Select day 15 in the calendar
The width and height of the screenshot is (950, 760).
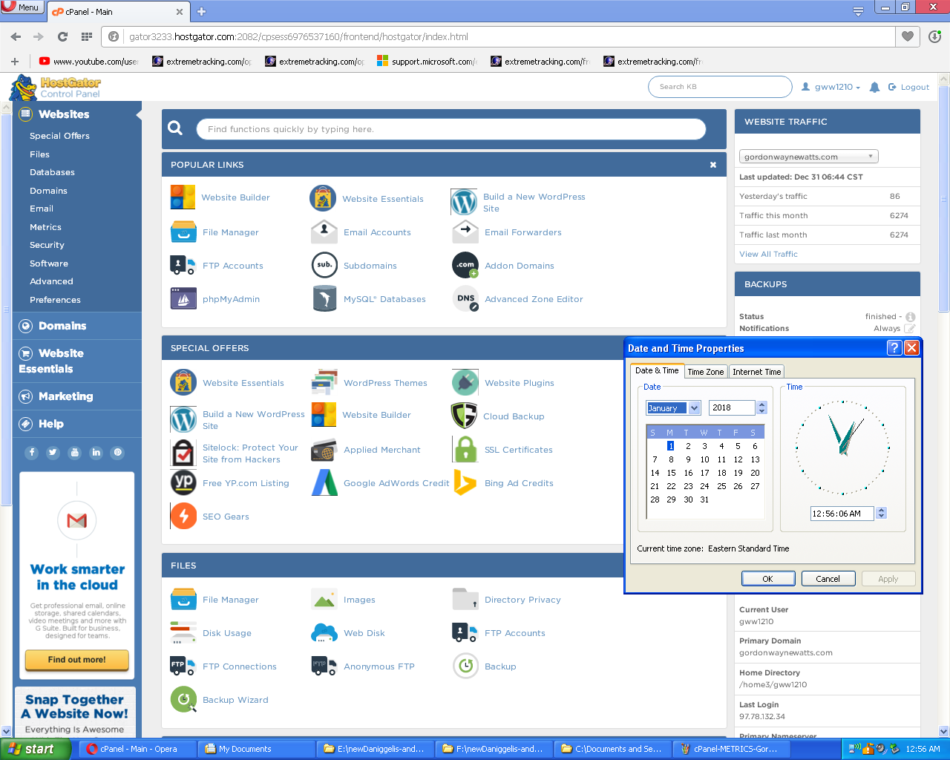point(671,473)
